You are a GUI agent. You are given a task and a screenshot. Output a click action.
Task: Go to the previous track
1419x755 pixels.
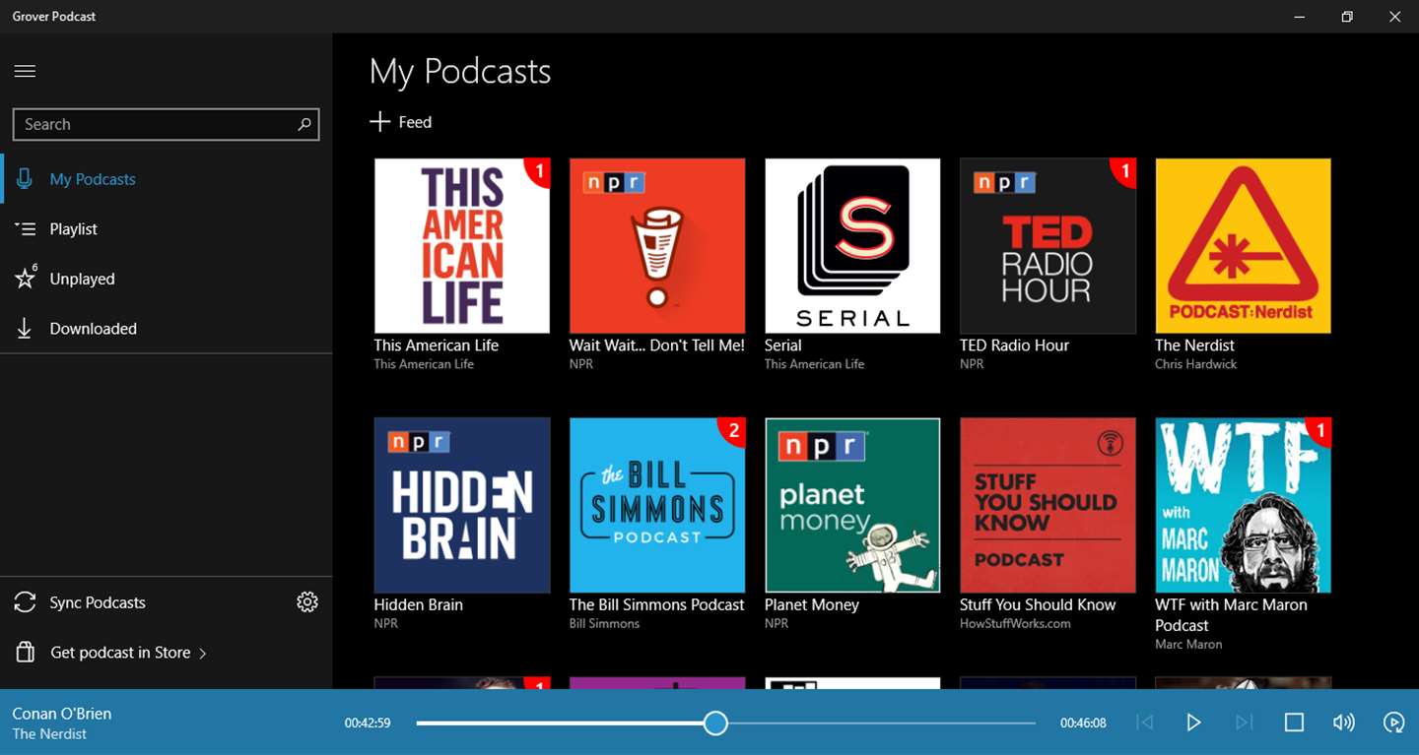pyautogui.click(x=1144, y=723)
